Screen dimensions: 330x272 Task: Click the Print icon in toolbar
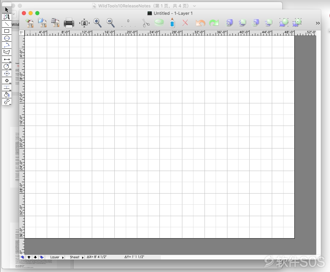69,23
